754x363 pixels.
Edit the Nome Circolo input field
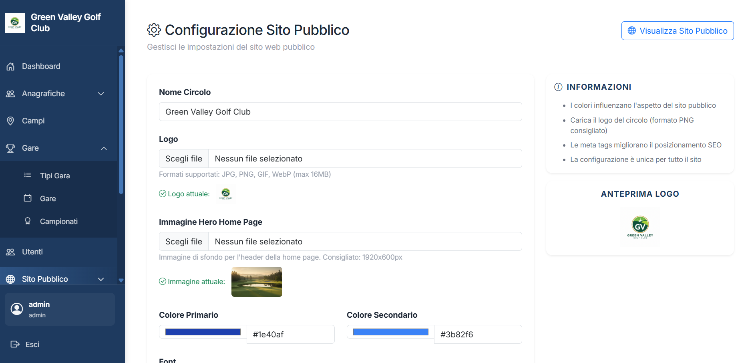(340, 112)
